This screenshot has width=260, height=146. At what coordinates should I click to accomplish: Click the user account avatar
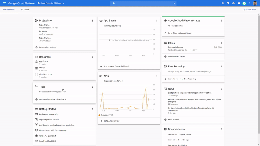[x=255, y=3]
